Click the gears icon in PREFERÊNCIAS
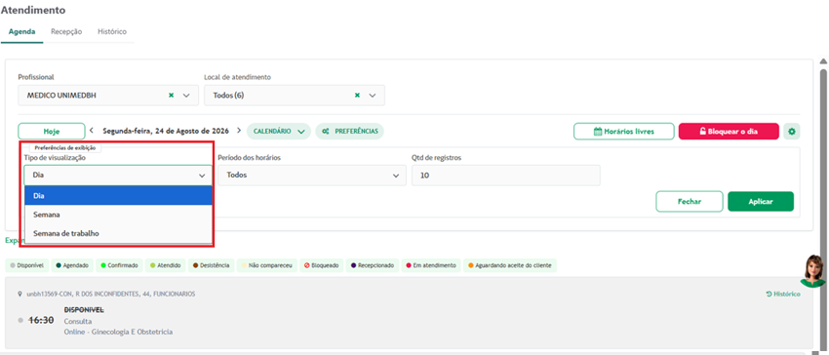This screenshot has width=829, height=355. [326, 132]
